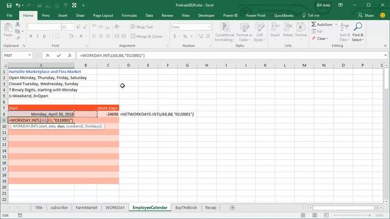
Task: Select column D header
Action: coord(129,65)
